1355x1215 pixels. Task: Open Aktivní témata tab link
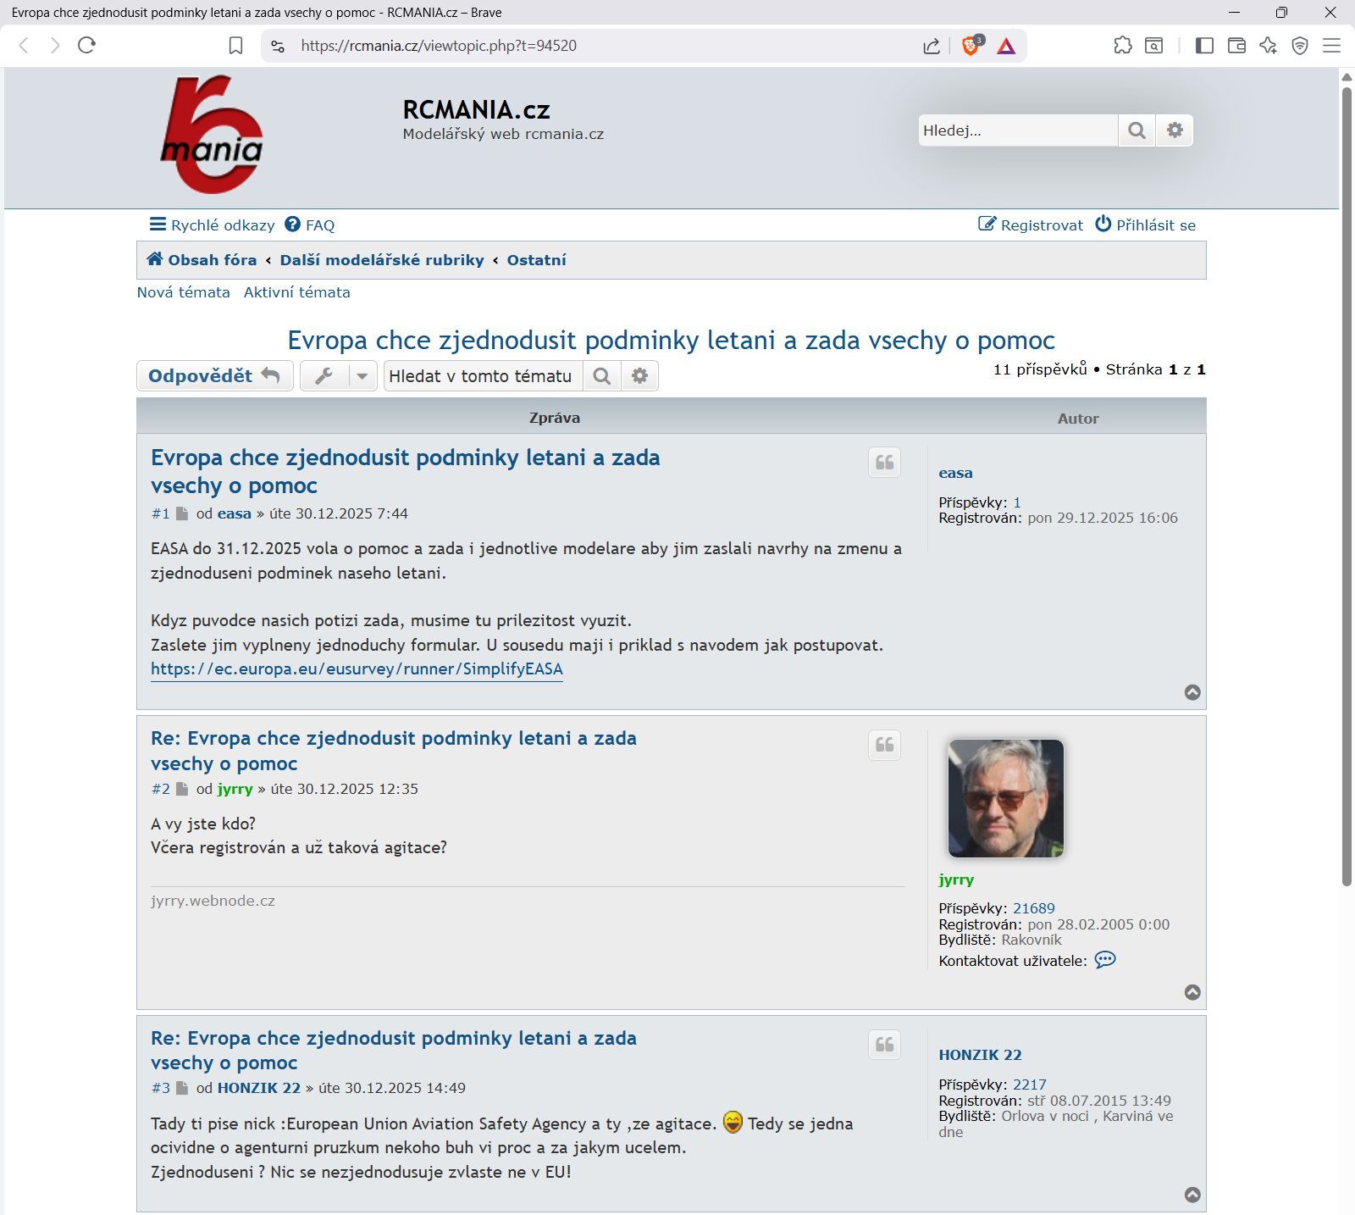296,292
